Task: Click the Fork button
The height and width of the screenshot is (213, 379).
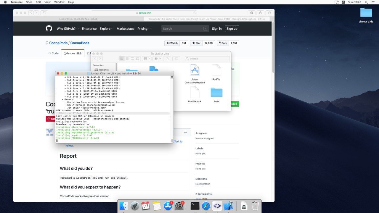Action: pyautogui.click(x=223, y=43)
